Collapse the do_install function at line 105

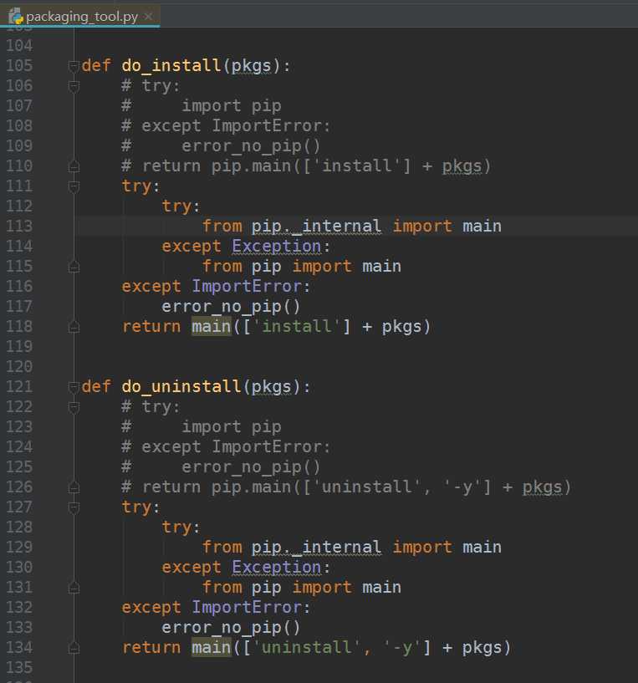coord(74,66)
